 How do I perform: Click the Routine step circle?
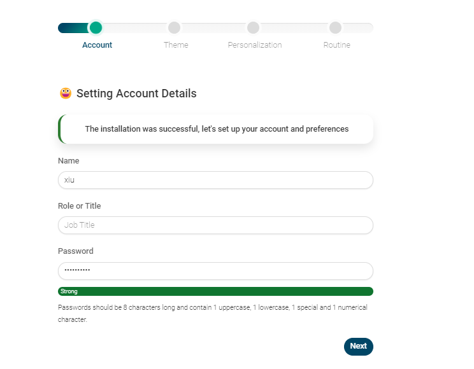pos(335,27)
